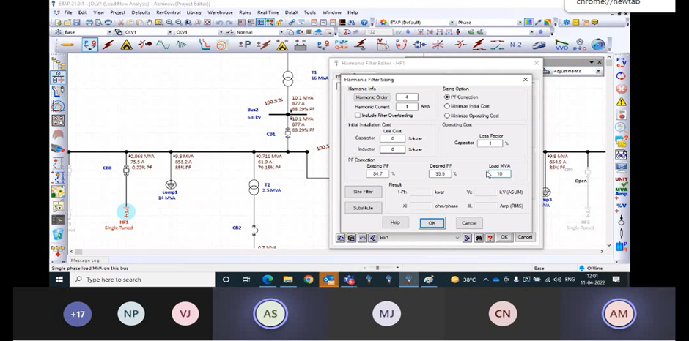Image resolution: width=689 pixels, height=341 pixels.
Task: Click the binoculars Find icon in main toolbar
Action: click(352, 23)
